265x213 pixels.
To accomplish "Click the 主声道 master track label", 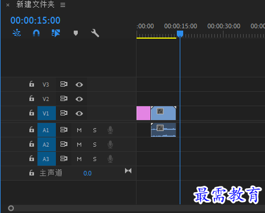I will tap(51, 173).
